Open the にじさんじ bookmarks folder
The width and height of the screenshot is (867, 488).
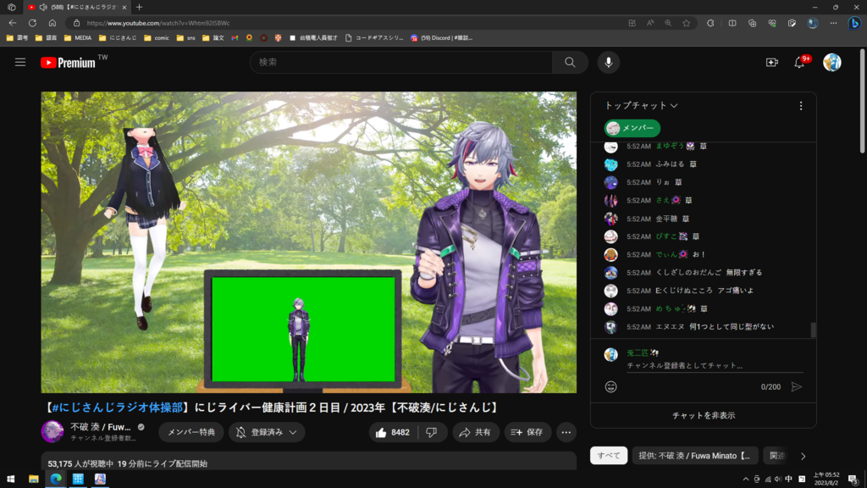pos(117,38)
